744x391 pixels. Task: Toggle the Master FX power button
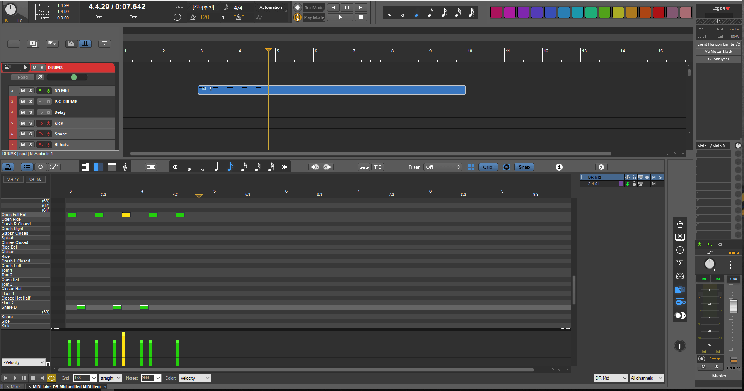click(699, 245)
